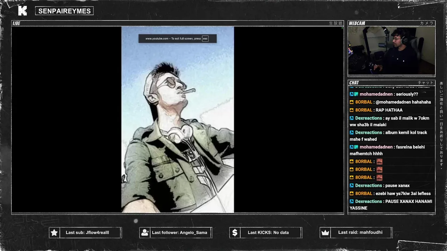
Task: Click the LIVE panel heading
Action: point(16,23)
